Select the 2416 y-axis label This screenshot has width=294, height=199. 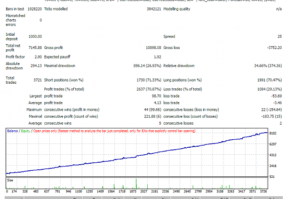pos(273,166)
